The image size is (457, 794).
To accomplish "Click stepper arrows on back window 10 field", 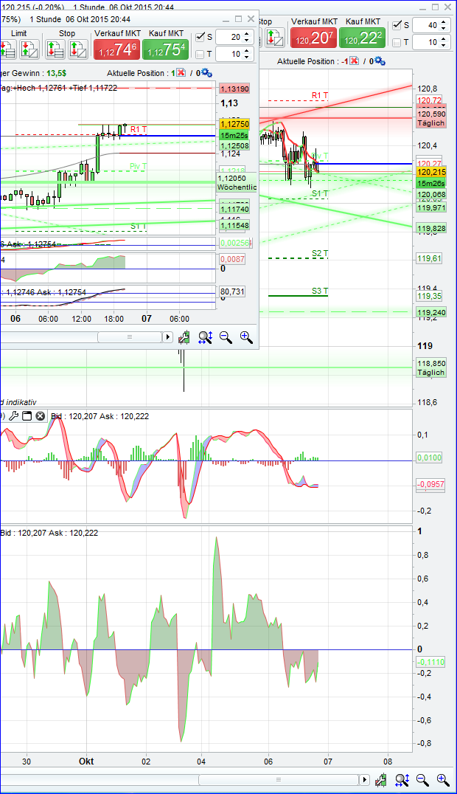I will point(443,42).
